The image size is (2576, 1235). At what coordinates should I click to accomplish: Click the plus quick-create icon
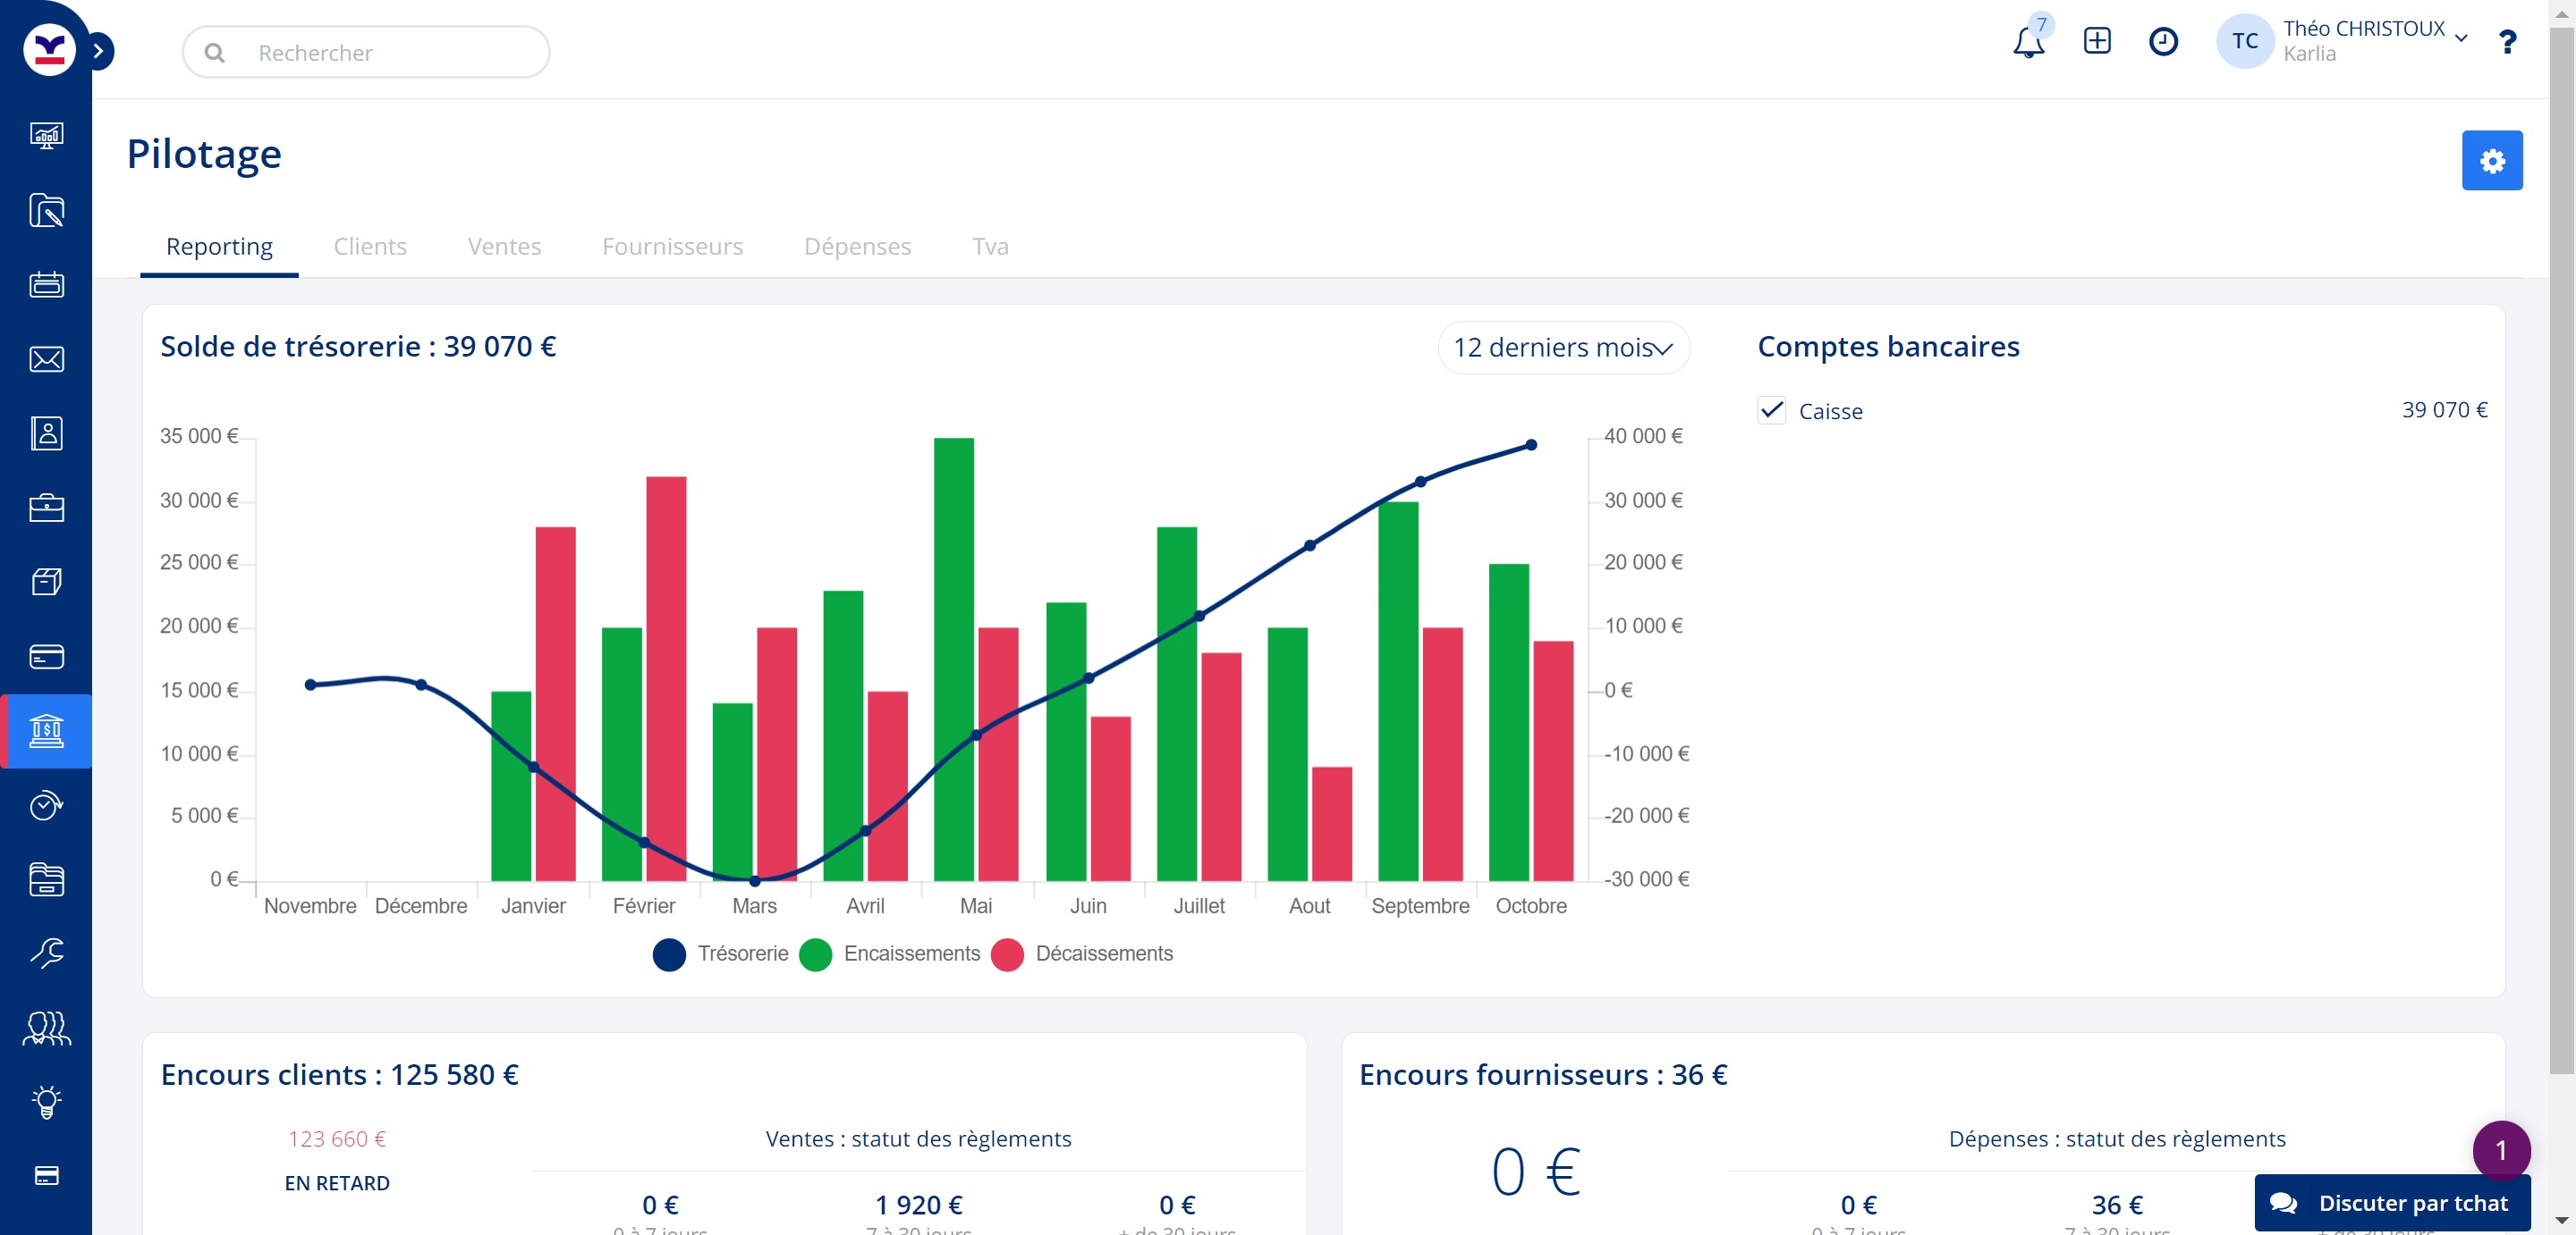coord(2097,41)
